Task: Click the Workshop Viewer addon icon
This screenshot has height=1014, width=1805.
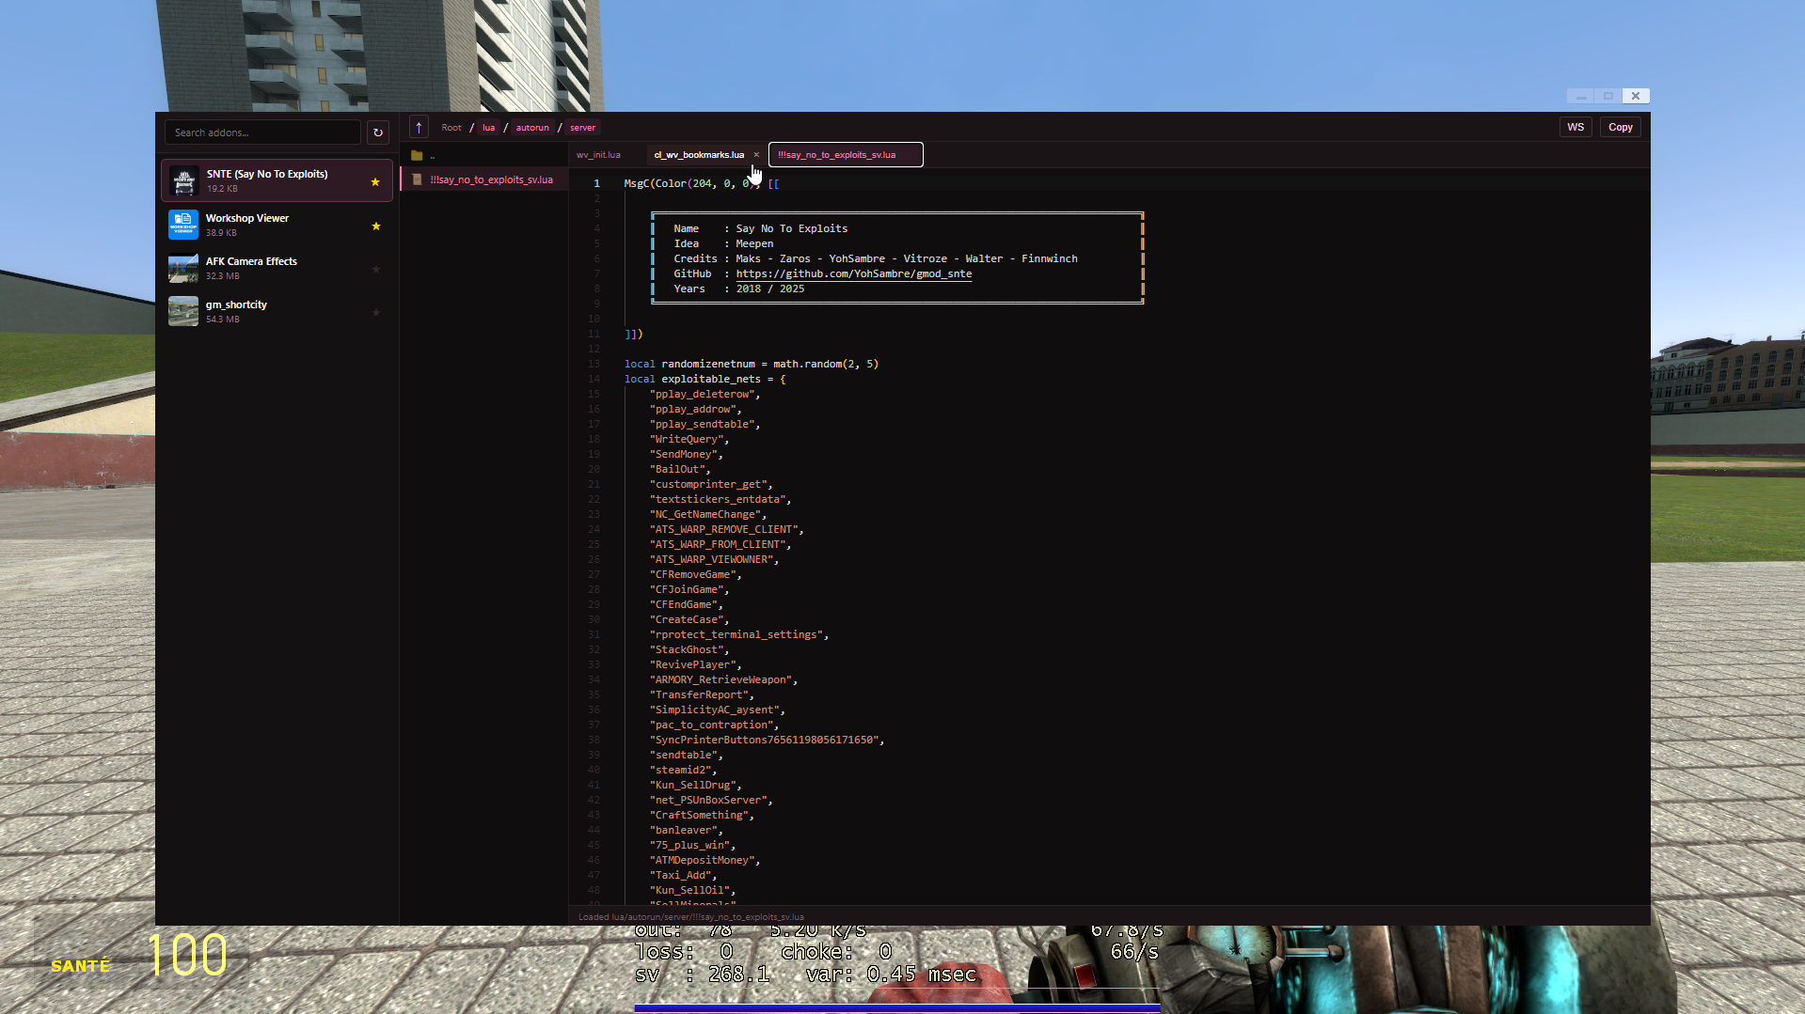Action: 182,225
